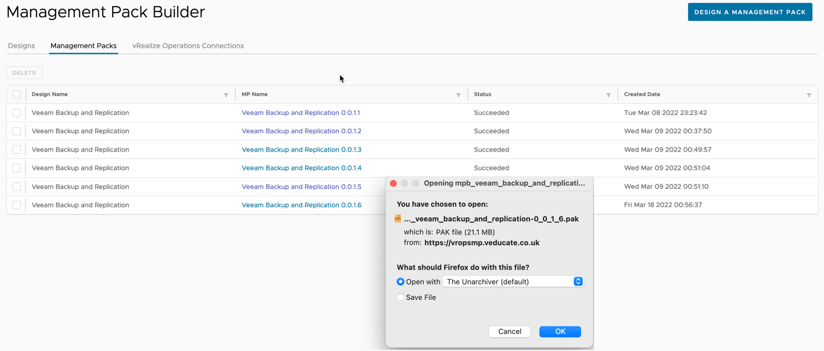Switch to the Management Packs tab
Image resolution: width=824 pixels, height=351 pixels.
(83, 46)
